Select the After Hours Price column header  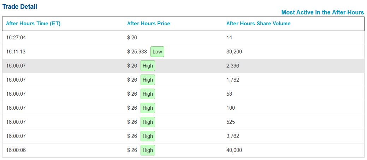coord(148,24)
